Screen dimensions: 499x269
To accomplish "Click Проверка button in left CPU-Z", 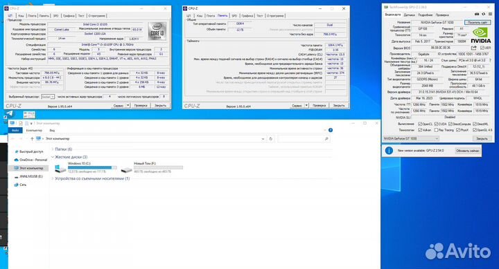I will [x=141, y=105].
